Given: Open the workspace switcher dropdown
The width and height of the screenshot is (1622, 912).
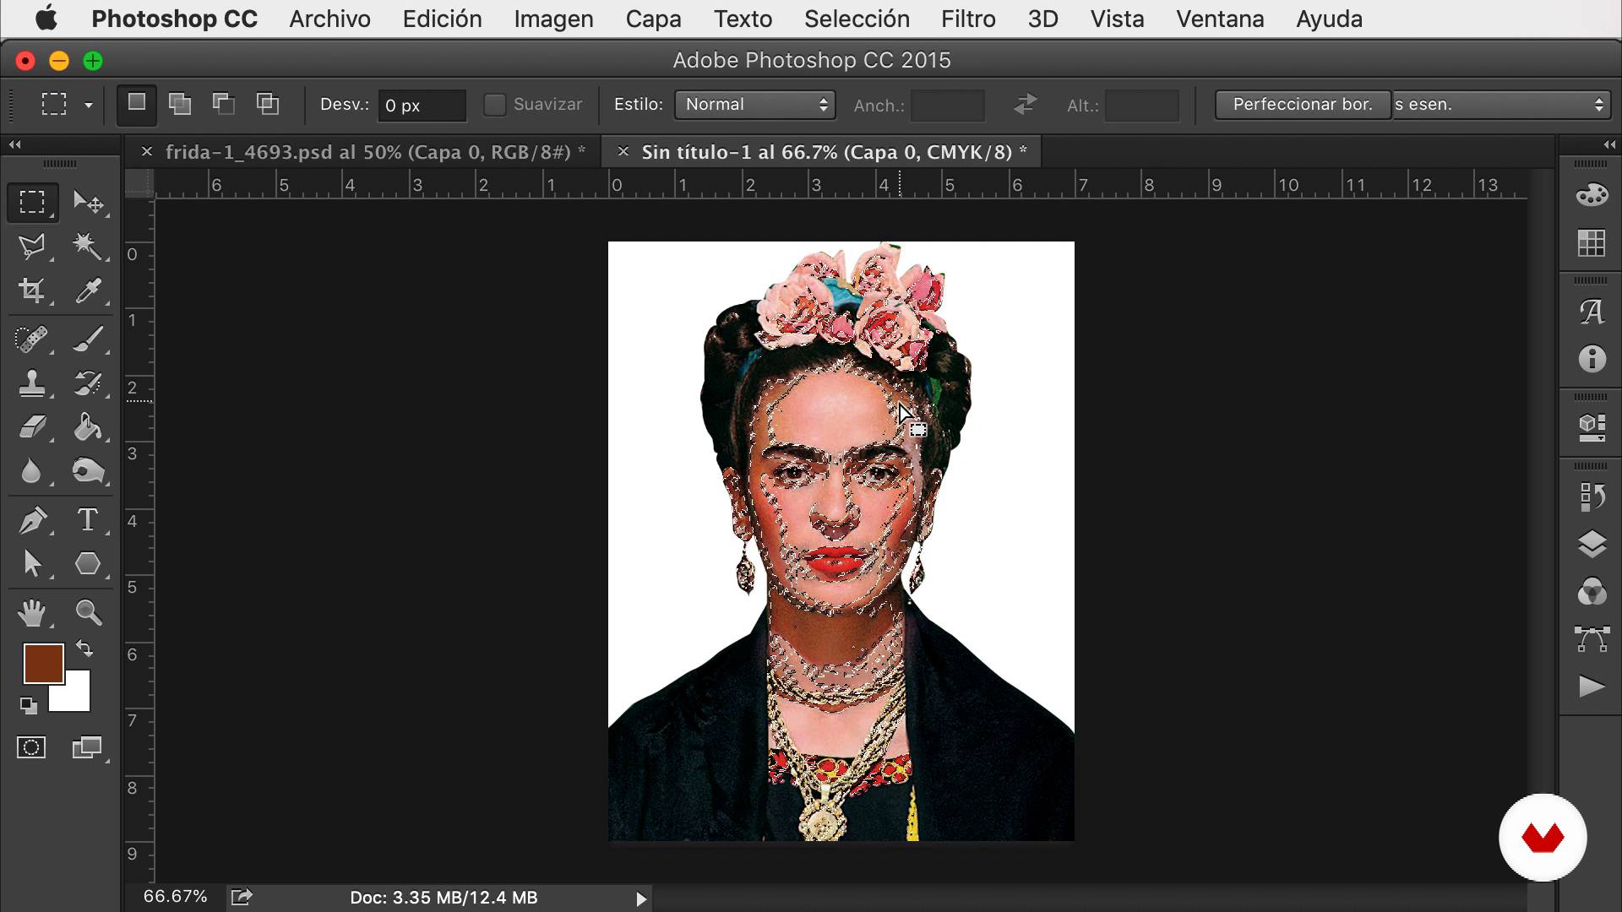Looking at the screenshot, I should pyautogui.click(x=1502, y=105).
